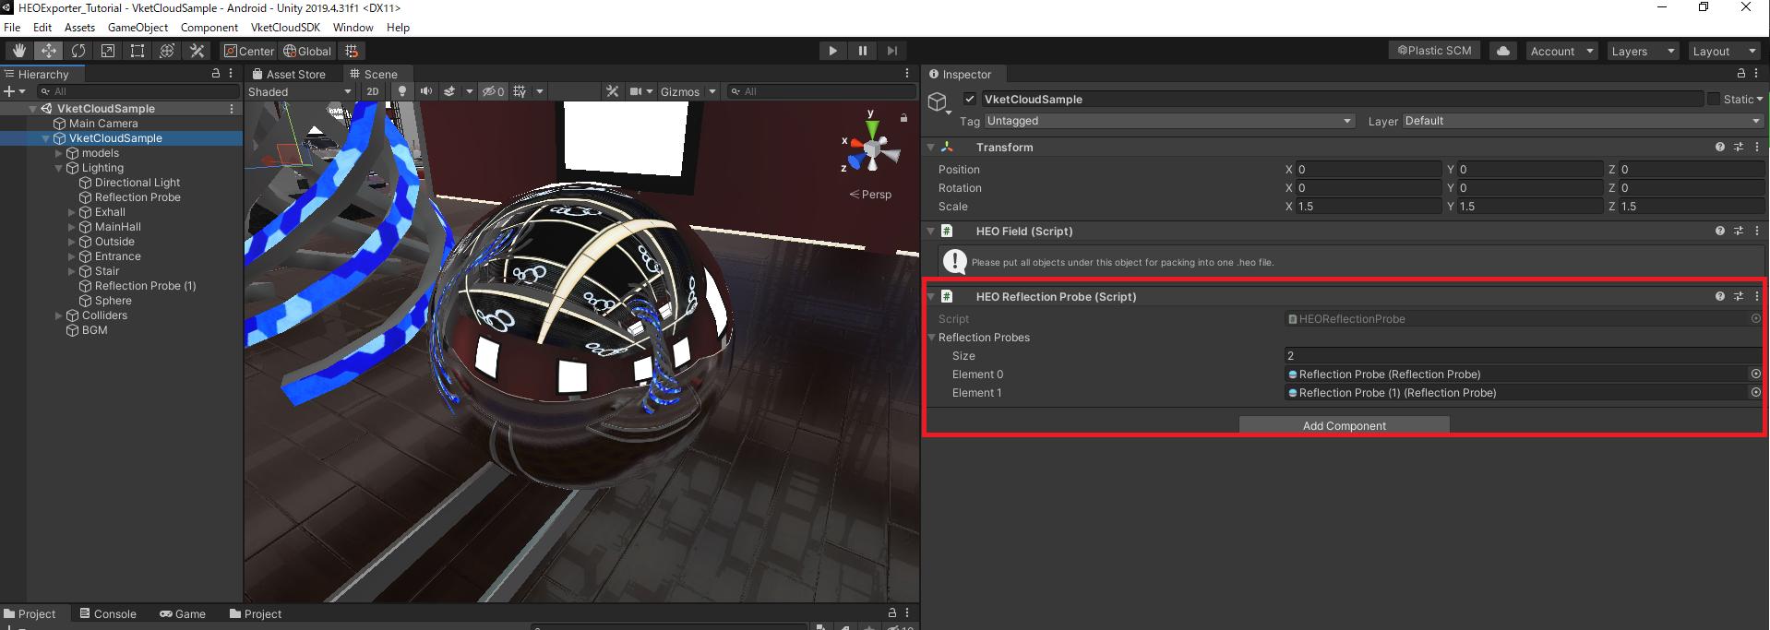This screenshot has width=1770, height=630.
Task: Open Plastic SCM button
Action: pyautogui.click(x=1433, y=51)
